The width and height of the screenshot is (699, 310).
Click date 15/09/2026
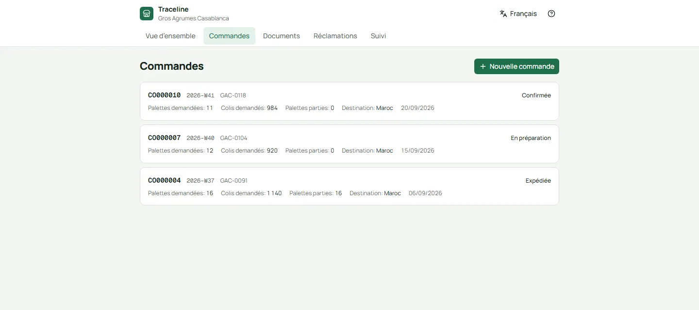pos(417,151)
